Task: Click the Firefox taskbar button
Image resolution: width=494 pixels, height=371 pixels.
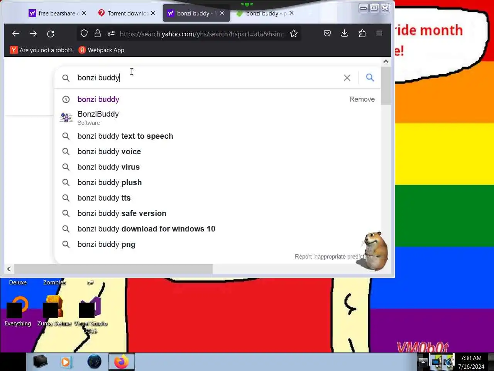Action: point(121,362)
